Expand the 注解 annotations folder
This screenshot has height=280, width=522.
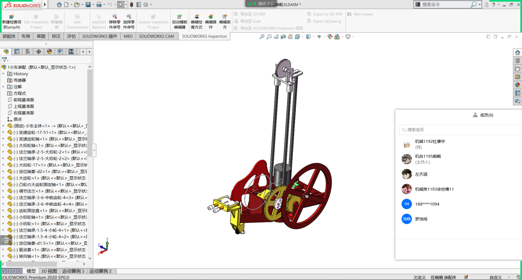[x=3, y=87]
